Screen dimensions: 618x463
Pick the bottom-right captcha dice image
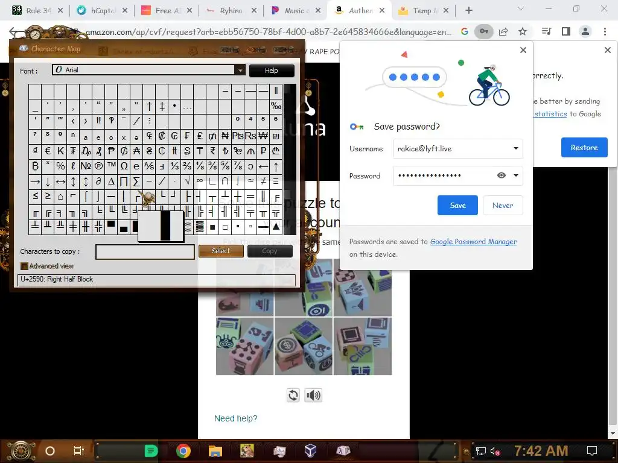tap(363, 346)
